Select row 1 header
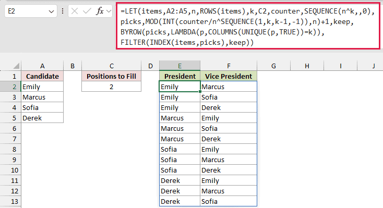The image size is (383, 208). [10, 76]
